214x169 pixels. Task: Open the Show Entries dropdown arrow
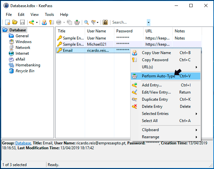tap(97, 22)
